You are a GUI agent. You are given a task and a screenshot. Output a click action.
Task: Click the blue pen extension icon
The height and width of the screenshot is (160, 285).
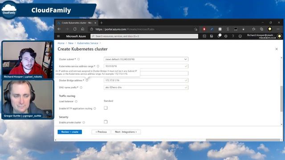(212, 29)
